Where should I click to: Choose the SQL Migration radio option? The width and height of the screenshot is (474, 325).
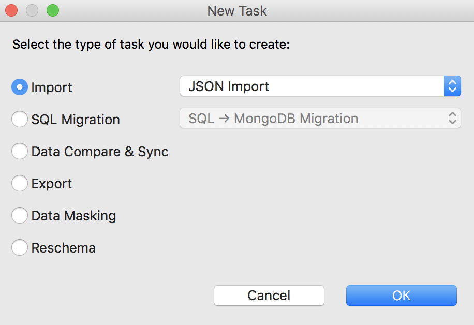coord(20,119)
